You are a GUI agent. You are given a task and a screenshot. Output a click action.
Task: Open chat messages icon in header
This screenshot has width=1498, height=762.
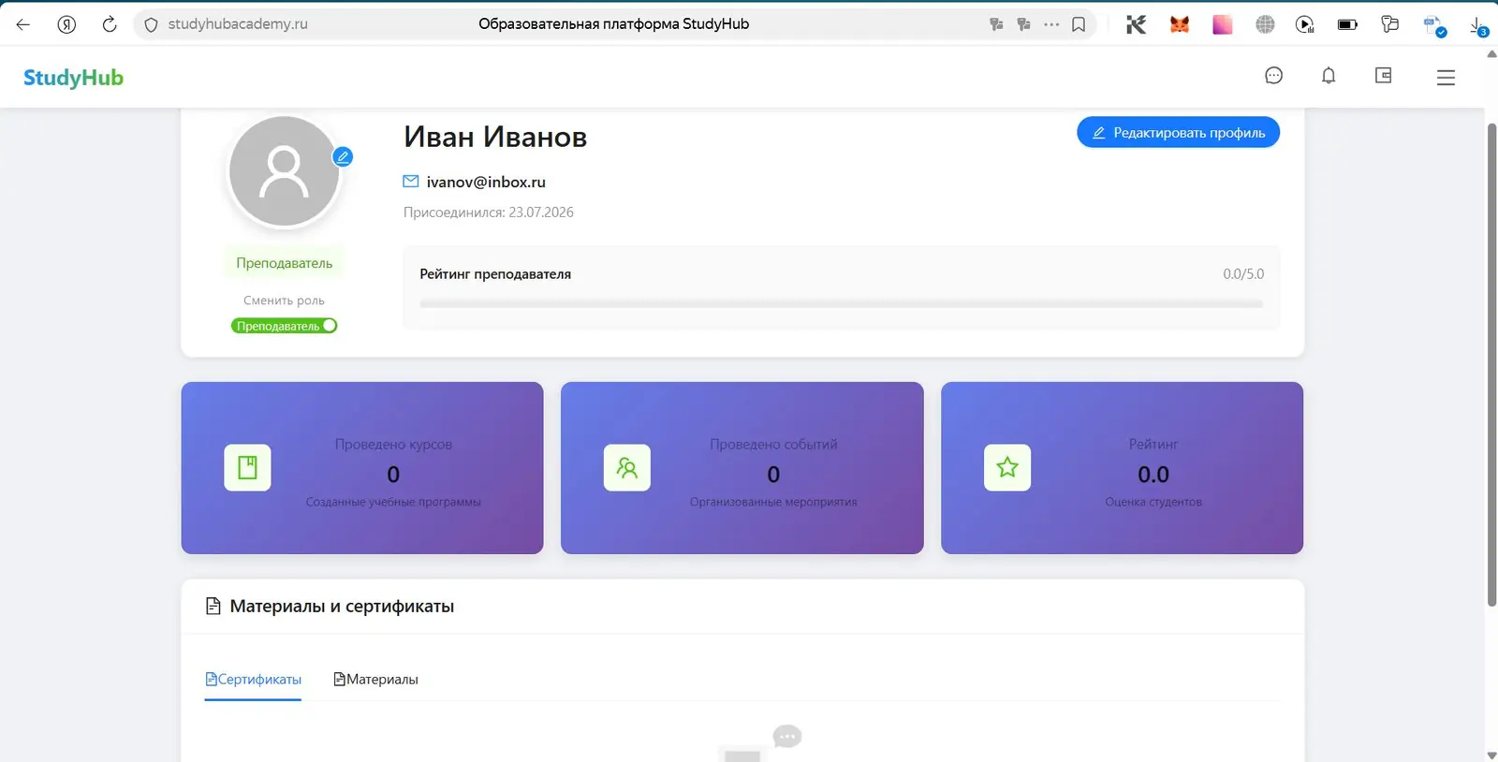click(x=1273, y=76)
